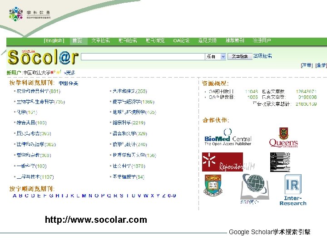This screenshot has height=245, width=327.
Task: Browse journals starting with letter G
Action: 51,196
